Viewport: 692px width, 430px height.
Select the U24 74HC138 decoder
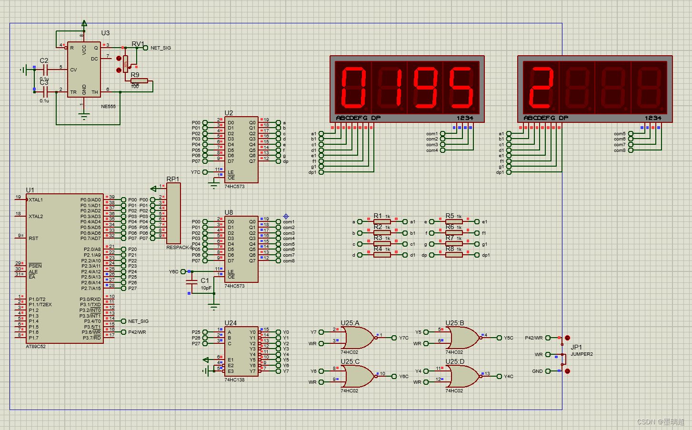pos(241,351)
